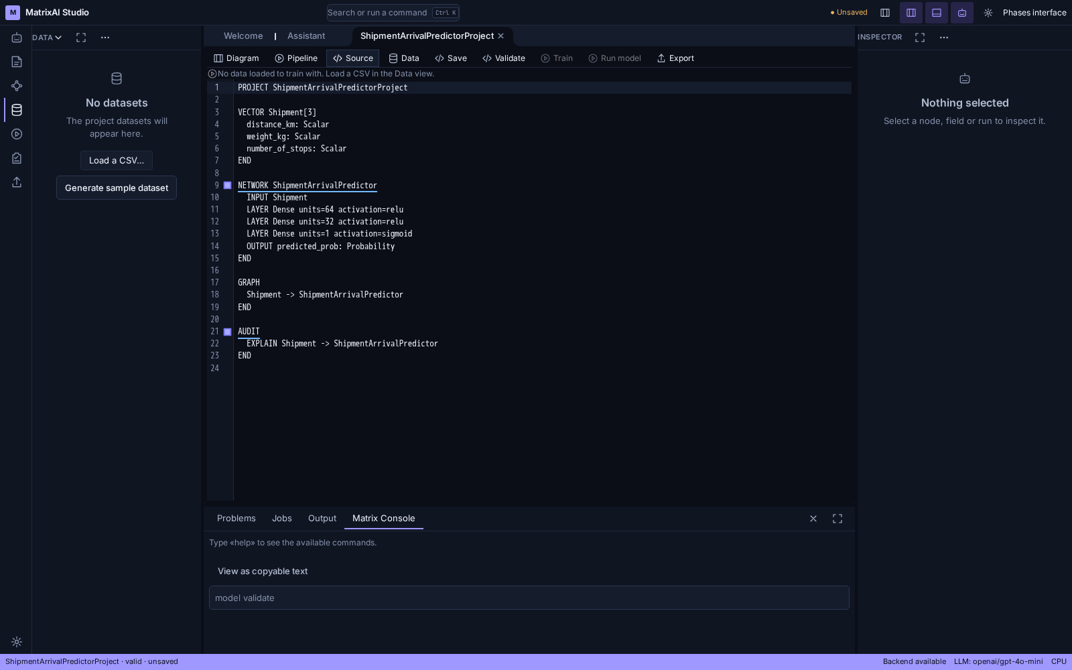Click the Run model toolbar button
This screenshot has height=670, width=1072.
615,58
